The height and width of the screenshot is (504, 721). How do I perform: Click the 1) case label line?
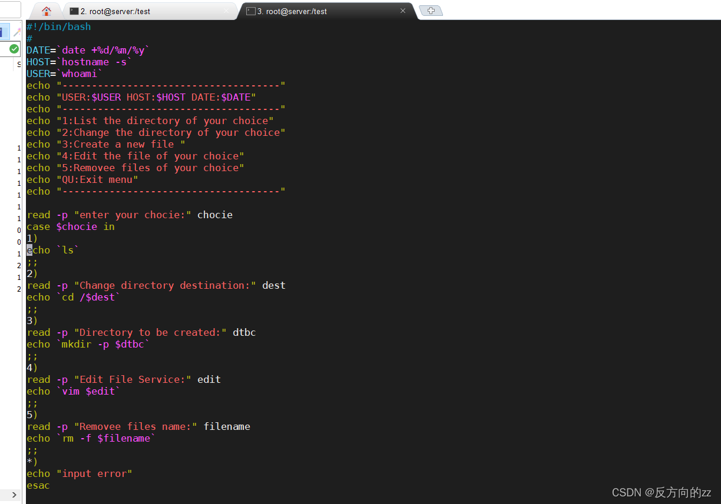click(32, 238)
